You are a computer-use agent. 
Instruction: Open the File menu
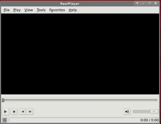tap(6, 10)
